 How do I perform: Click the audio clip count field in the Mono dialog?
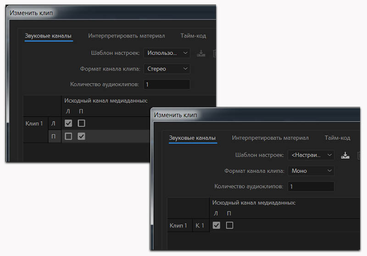(x=311, y=187)
